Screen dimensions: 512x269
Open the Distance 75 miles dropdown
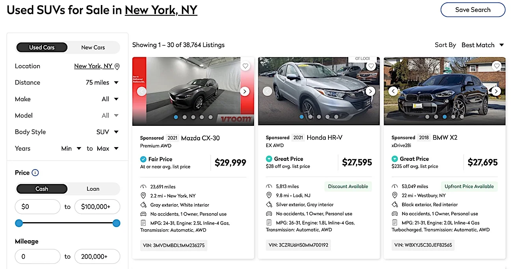102,83
